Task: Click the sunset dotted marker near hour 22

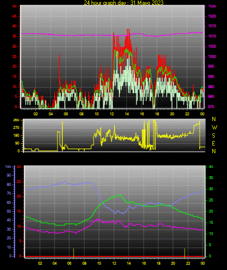Action: [x=185, y=253]
